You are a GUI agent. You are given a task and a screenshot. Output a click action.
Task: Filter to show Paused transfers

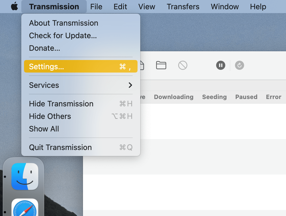[x=246, y=97]
